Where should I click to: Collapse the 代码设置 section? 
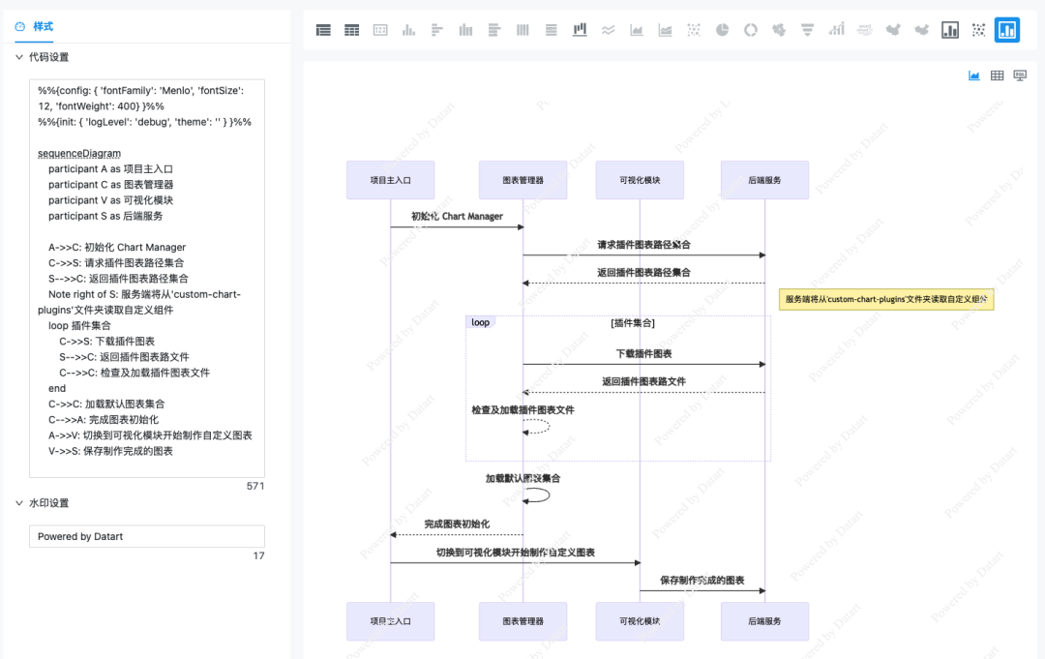pyautogui.click(x=42, y=57)
